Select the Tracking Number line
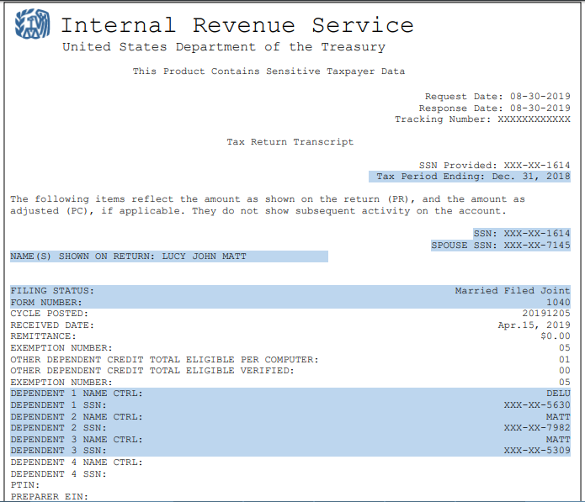The image size is (585, 502). coord(482,119)
